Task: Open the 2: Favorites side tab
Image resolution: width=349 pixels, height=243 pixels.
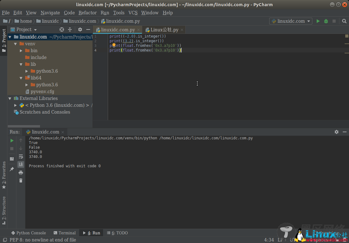Action: (4, 175)
